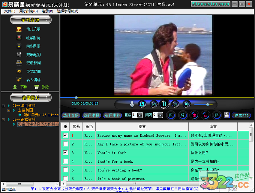Toggle the 生 new words button

pyautogui.click(x=194, y=115)
